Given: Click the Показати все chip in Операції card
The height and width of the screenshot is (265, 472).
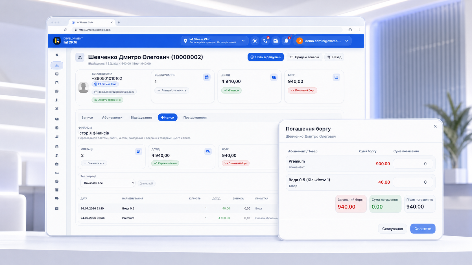Looking at the screenshot, I should pos(94,163).
